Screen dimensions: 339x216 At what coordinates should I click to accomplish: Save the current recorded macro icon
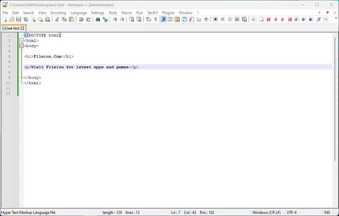244,20
